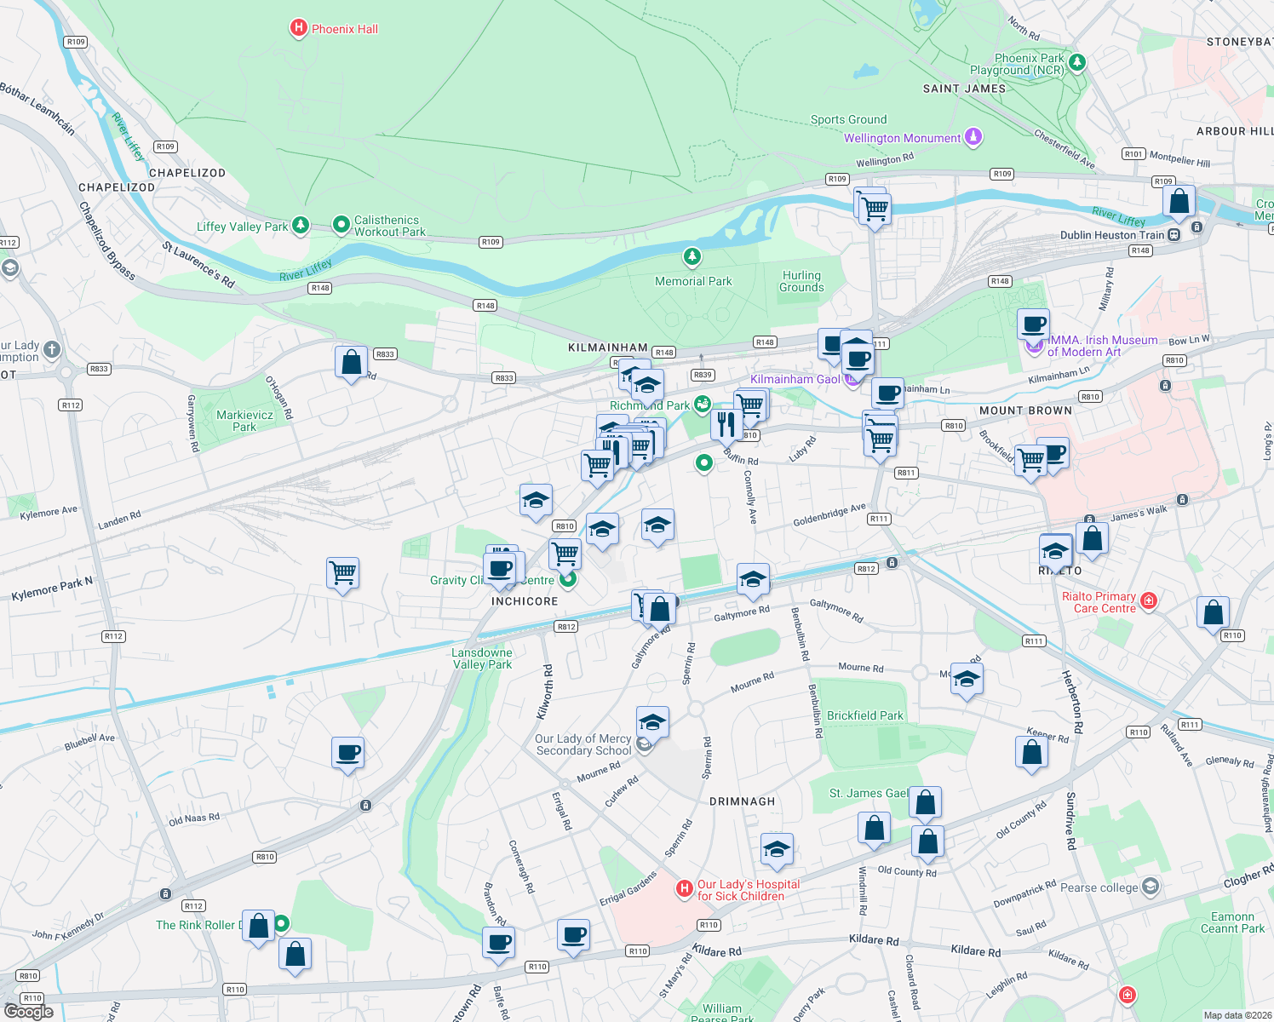Click Our Lady's Hospital red marker
This screenshot has height=1022, width=1274.
pos(684,889)
